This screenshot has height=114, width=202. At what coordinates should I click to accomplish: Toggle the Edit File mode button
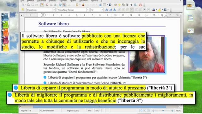42,5
